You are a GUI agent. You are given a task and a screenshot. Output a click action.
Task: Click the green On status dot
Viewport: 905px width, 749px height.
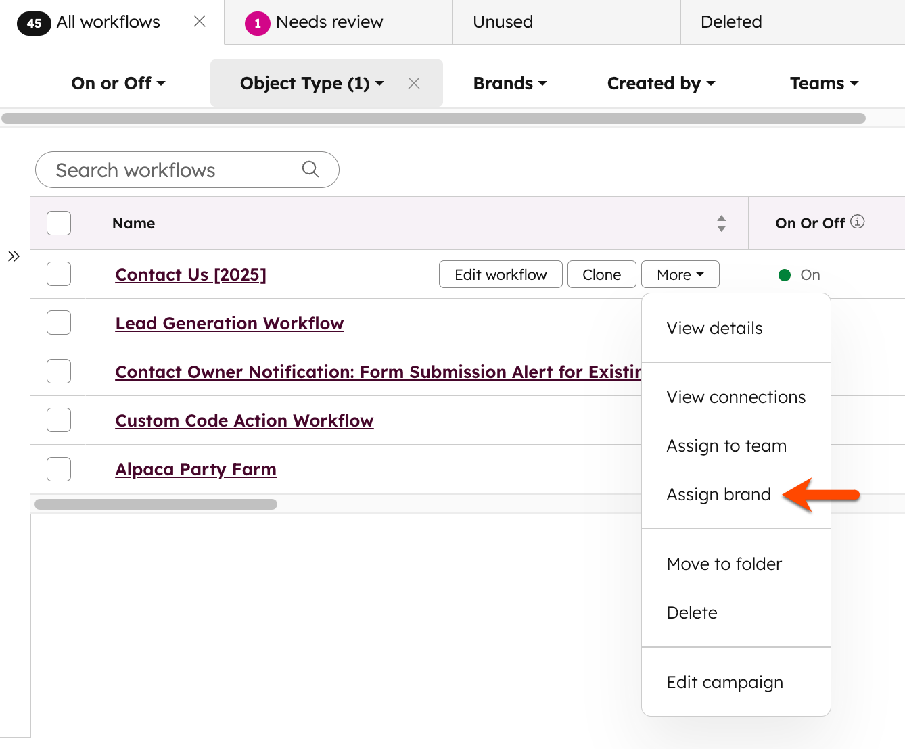pos(784,274)
